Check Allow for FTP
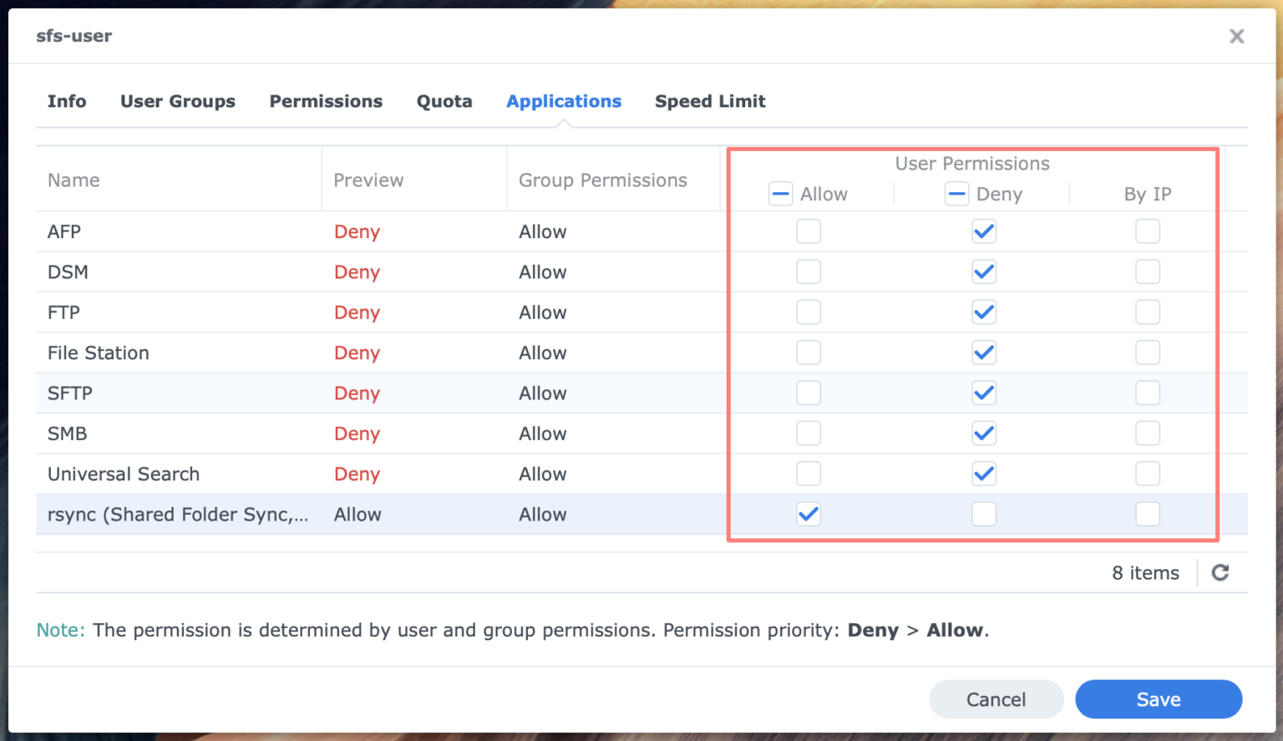Image resolution: width=1283 pixels, height=741 pixels. [x=809, y=312]
